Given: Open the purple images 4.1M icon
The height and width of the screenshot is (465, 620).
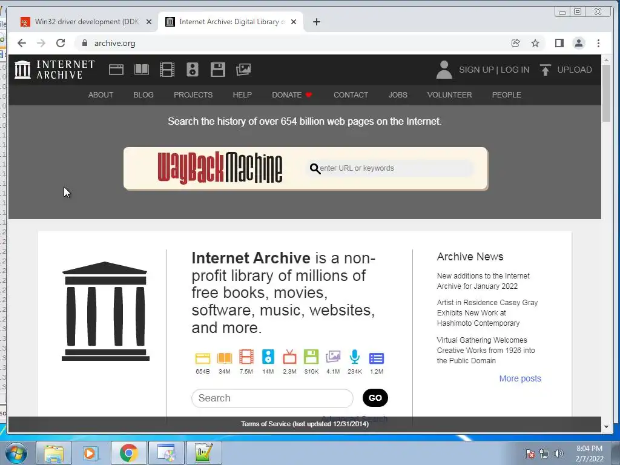Looking at the screenshot, I should pos(333,357).
